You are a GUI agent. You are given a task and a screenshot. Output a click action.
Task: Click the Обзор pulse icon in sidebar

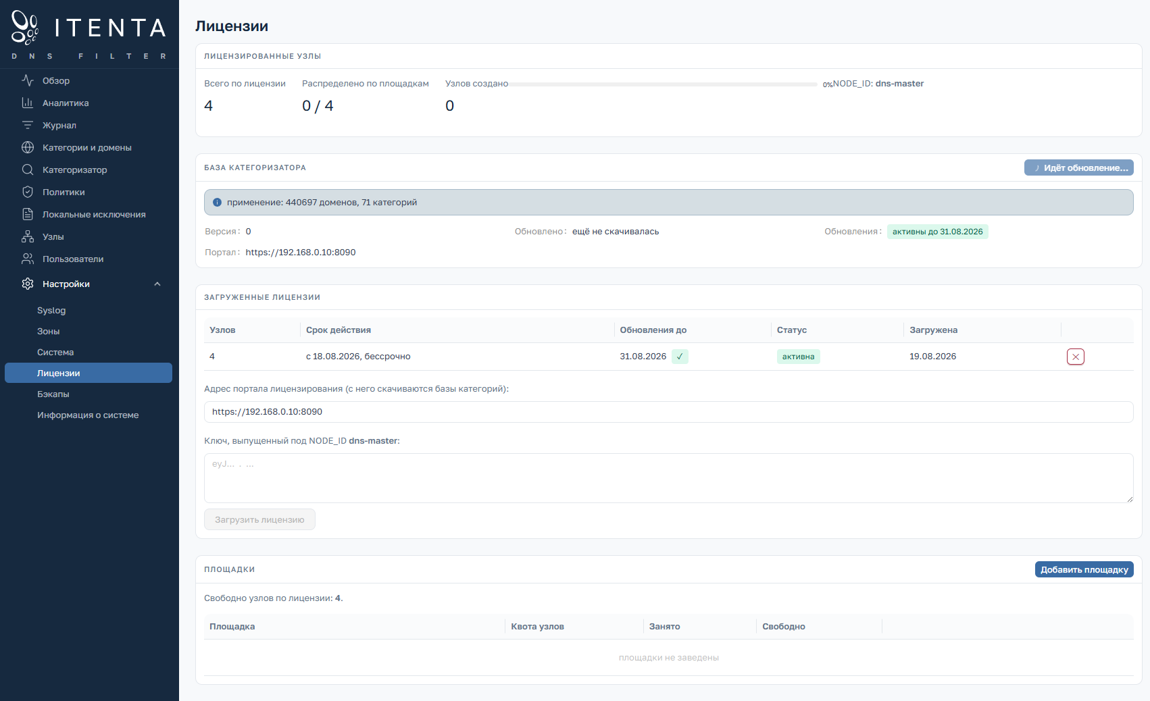28,80
